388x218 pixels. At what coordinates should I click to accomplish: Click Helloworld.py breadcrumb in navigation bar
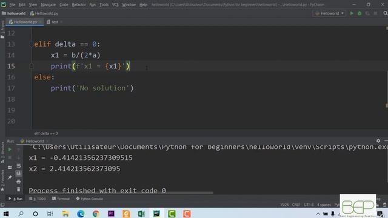click(44, 13)
